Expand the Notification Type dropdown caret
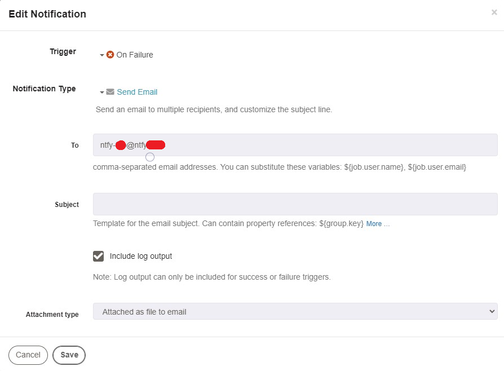This screenshot has height=371, width=504. [x=102, y=92]
